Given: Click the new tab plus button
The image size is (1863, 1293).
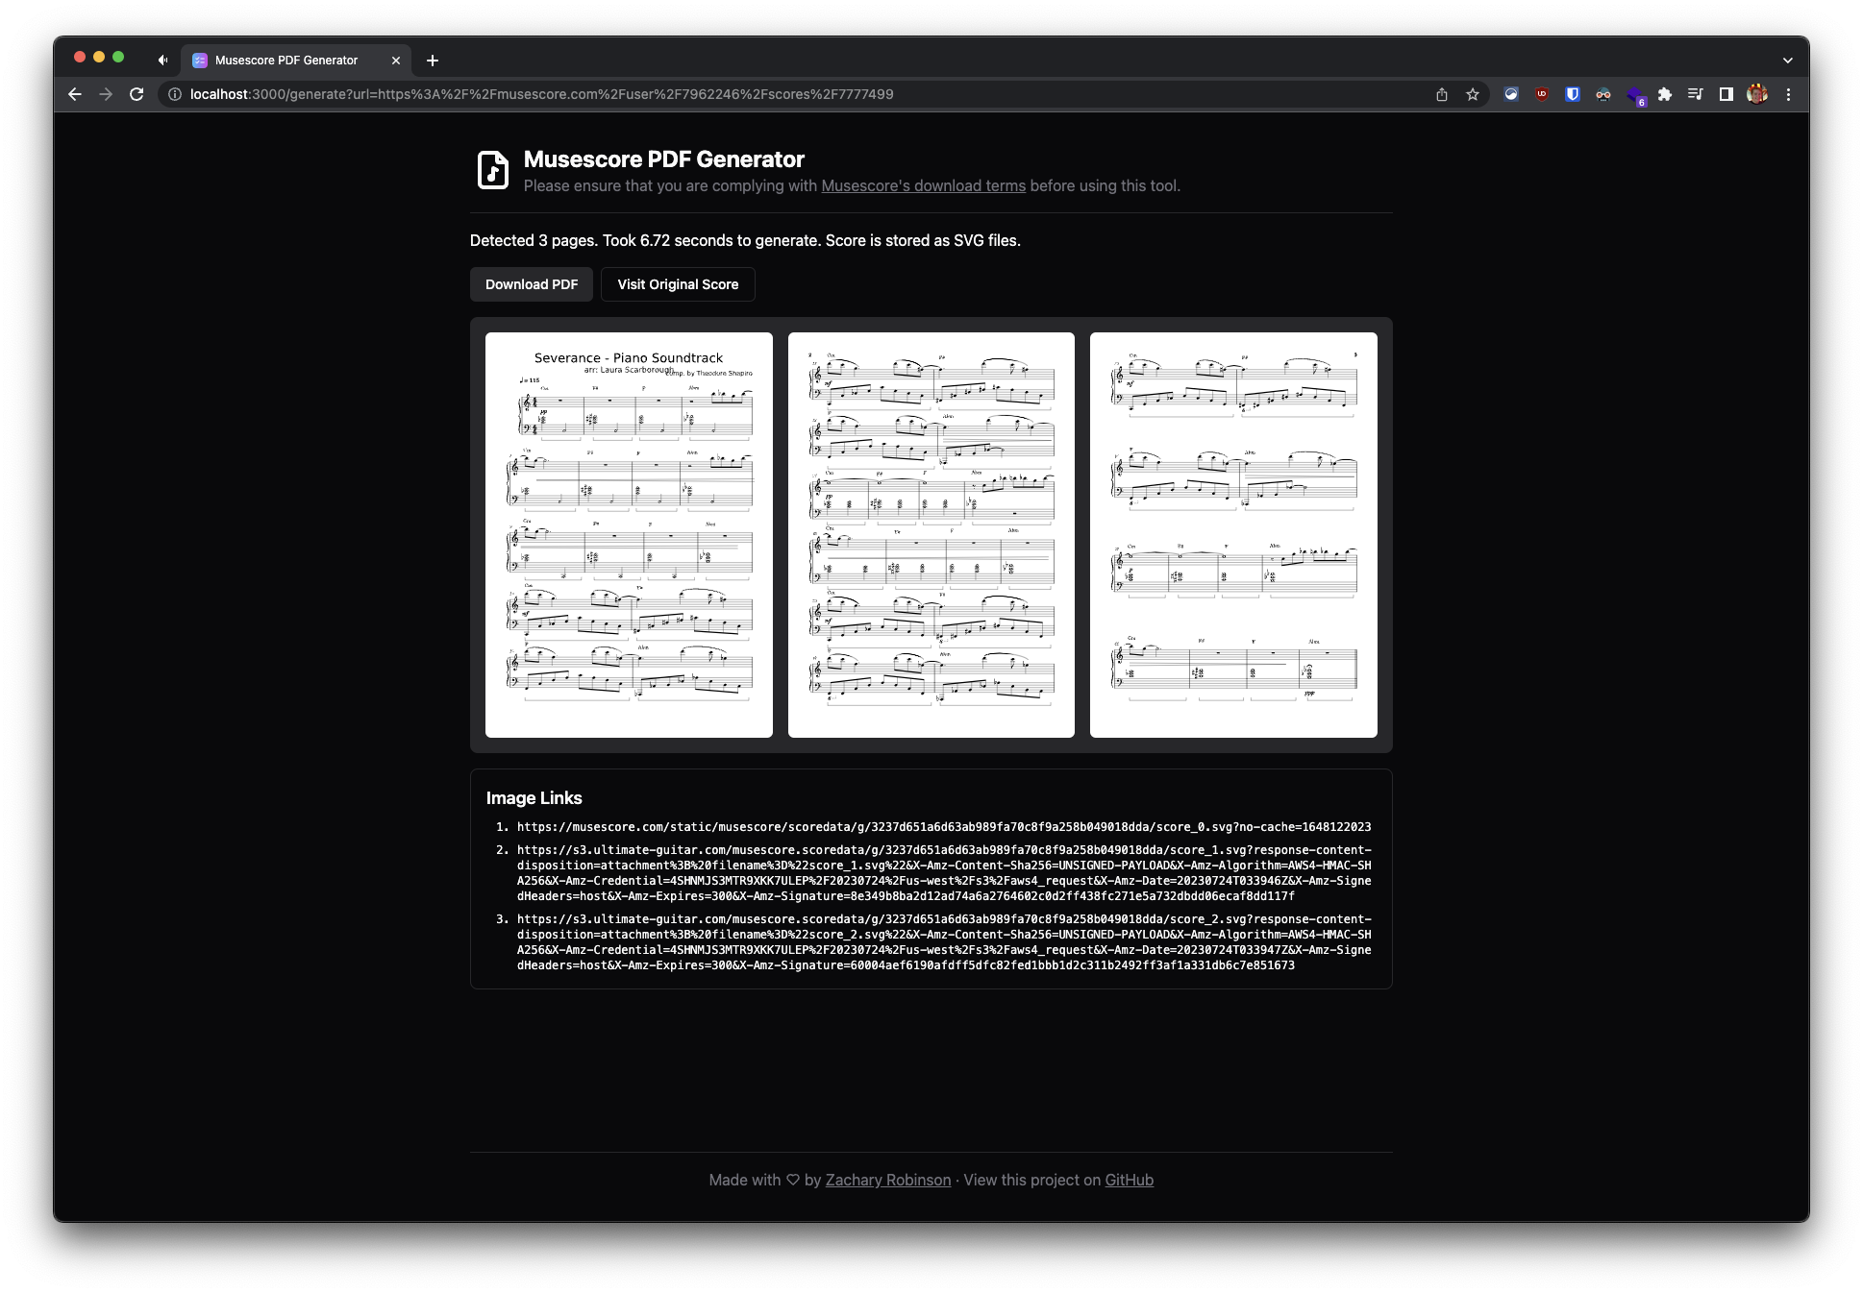Looking at the screenshot, I should tap(435, 60).
